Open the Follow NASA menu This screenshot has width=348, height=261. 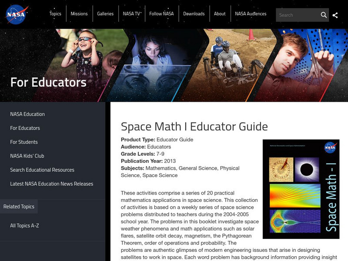click(x=161, y=14)
